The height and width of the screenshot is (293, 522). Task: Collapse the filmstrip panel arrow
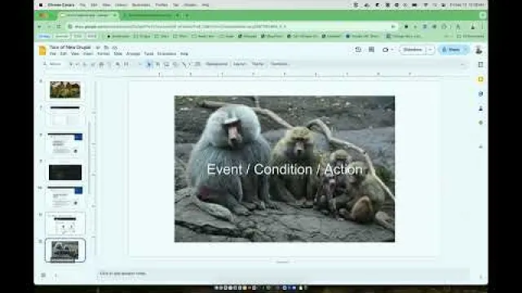click(x=55, y=275)
